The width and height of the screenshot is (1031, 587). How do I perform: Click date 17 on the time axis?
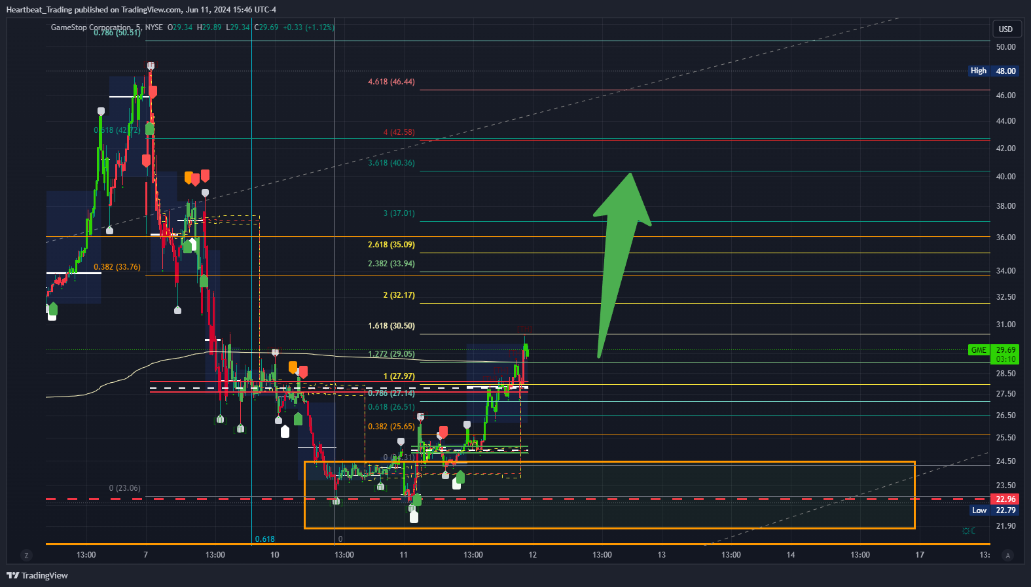[919, 555]
